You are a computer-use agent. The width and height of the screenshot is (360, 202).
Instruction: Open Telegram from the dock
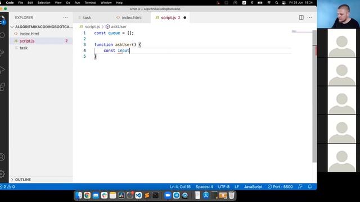click(x=176, y=195)
